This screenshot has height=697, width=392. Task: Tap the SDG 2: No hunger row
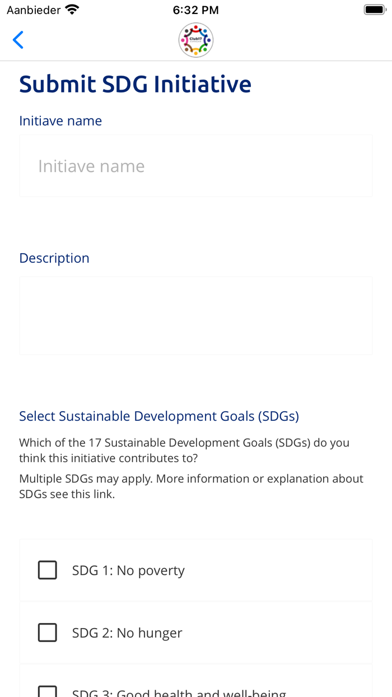click(195, 632)
